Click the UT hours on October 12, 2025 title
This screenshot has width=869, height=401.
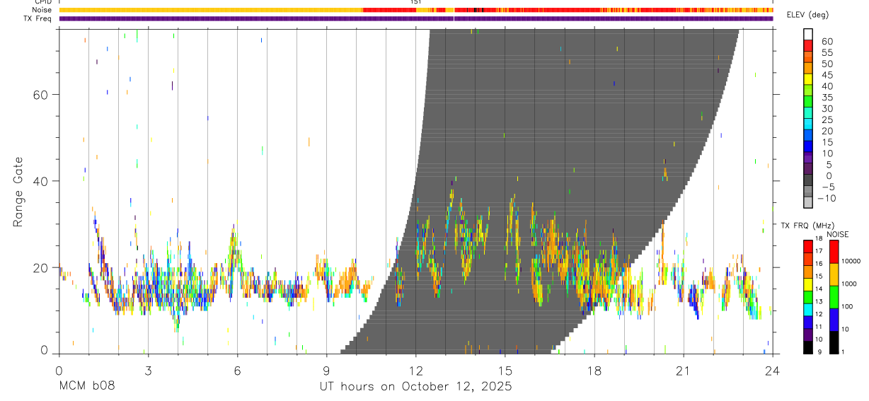pos(414,387)
